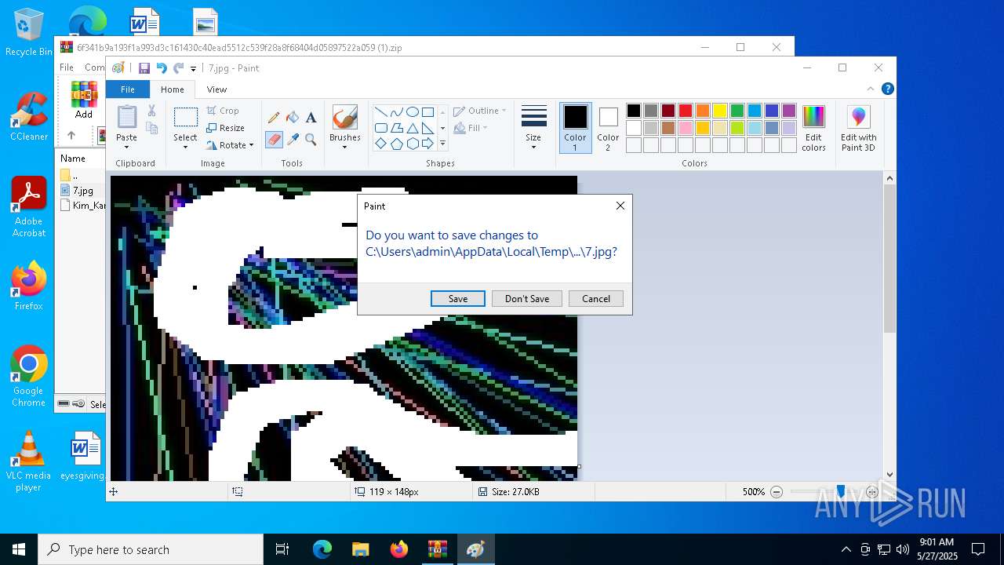Select the Eraser tool
Screen dimensions: 1004x565
(274, 139)
